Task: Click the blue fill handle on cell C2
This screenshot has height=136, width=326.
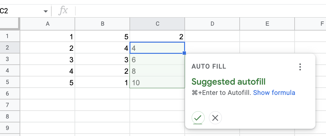Action: [x=184, y=53]
